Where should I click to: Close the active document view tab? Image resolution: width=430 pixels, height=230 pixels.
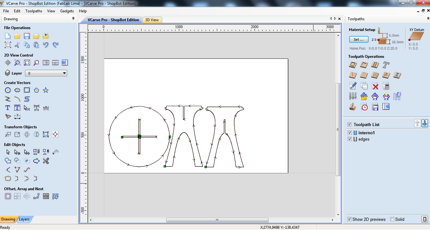[340, 19]
